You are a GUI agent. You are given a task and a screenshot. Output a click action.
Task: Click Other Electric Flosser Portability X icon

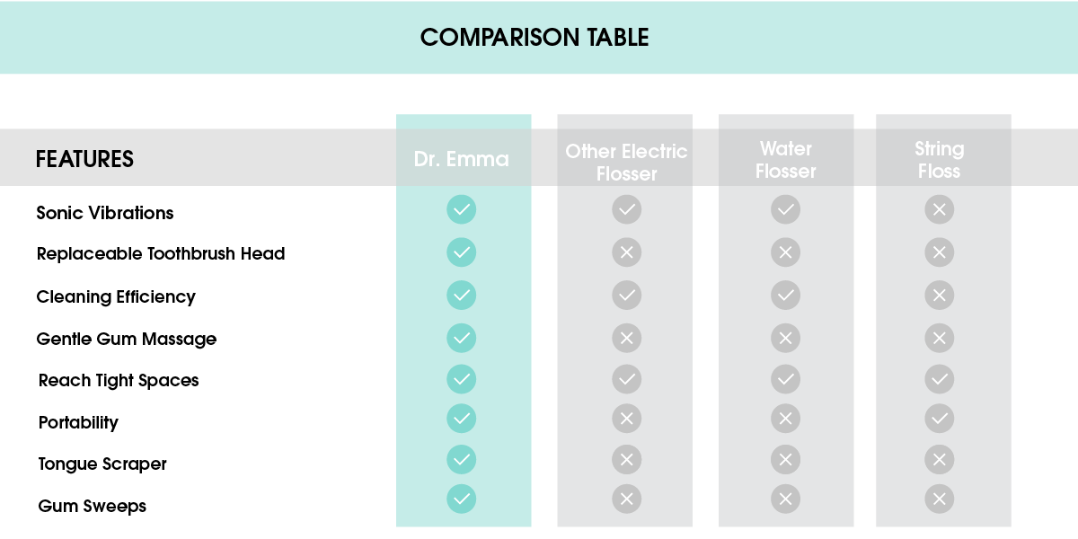click(x=627, y=419)
